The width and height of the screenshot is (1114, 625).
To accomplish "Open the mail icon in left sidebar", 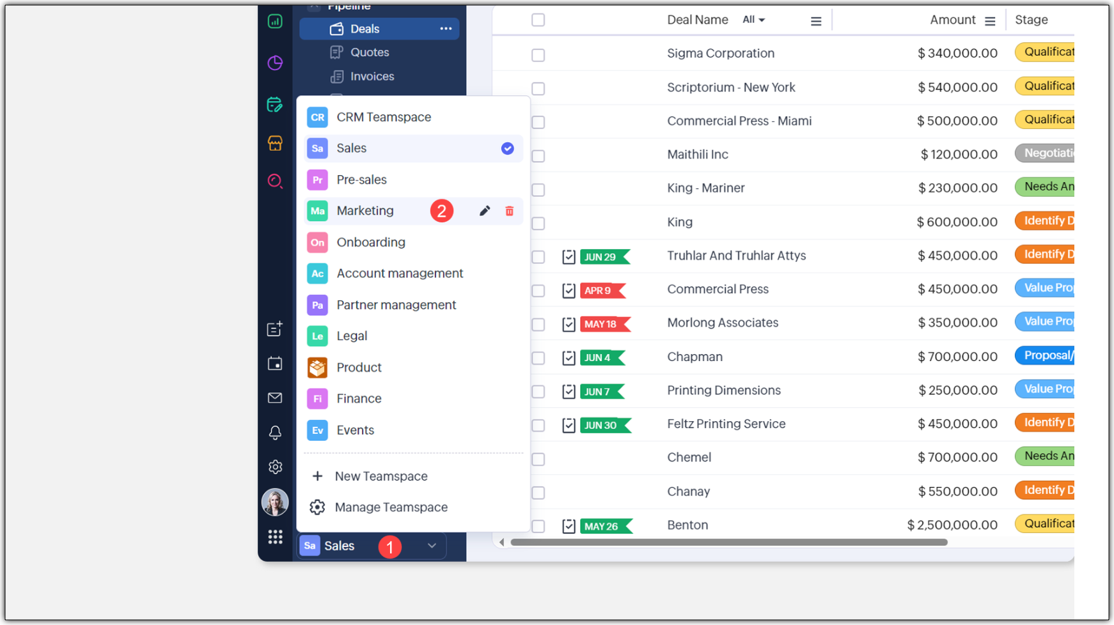I will pos(275,398).
